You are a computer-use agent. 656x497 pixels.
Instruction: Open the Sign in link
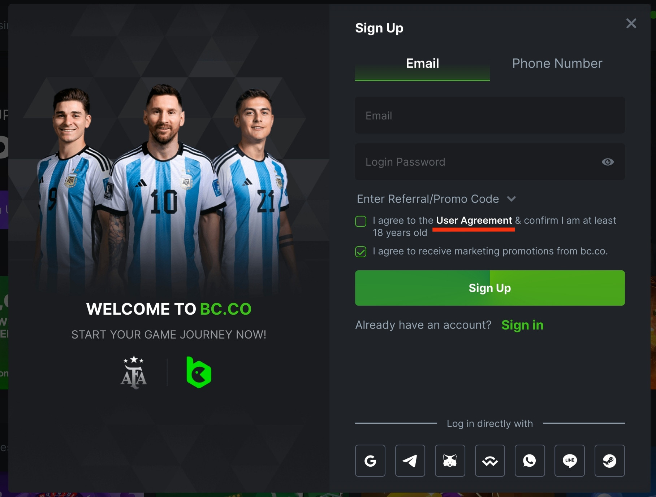[522, 325]
